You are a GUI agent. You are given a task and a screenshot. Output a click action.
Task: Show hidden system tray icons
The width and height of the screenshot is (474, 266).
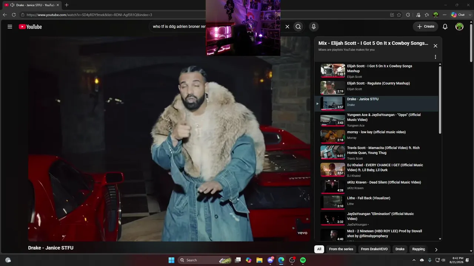point(415,260)
